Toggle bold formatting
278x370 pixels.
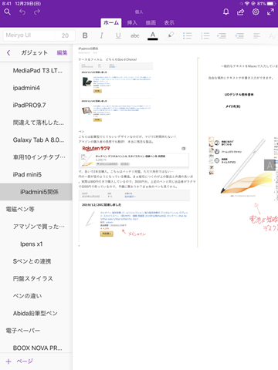pyautogui.click(x=85, y=35)
